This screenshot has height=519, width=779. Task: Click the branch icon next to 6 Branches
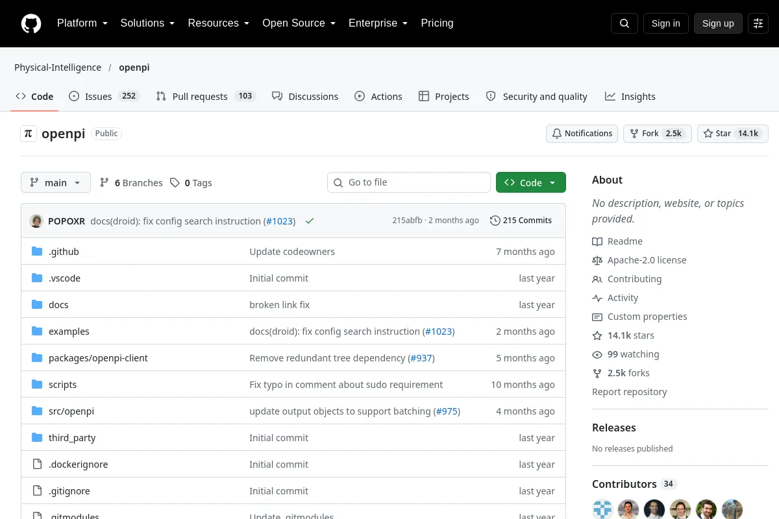tap(105, 183)
